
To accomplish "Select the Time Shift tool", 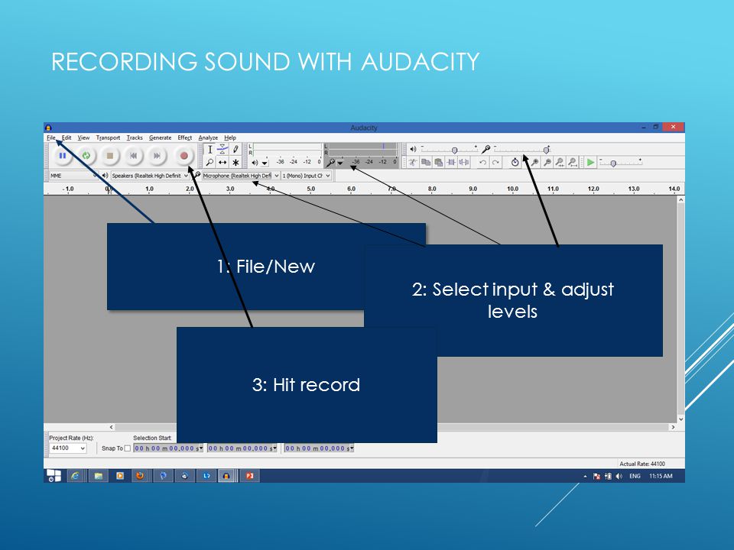I will 222,162.
